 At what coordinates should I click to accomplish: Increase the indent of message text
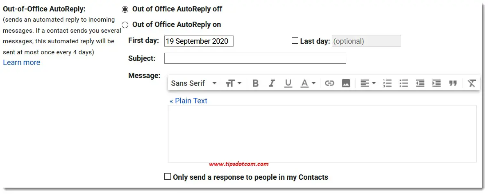(436, 83)
